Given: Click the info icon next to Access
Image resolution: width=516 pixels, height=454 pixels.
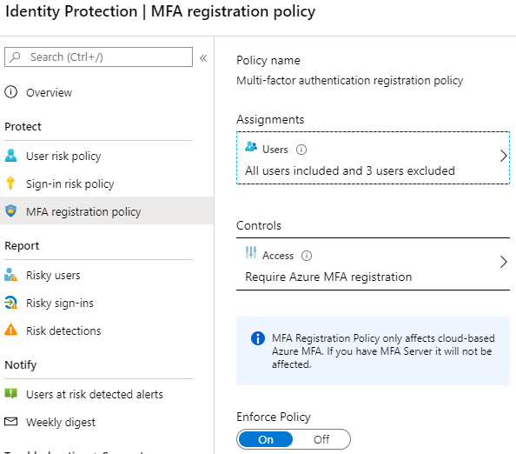Looking at the screenshot, I should (307, 256).
